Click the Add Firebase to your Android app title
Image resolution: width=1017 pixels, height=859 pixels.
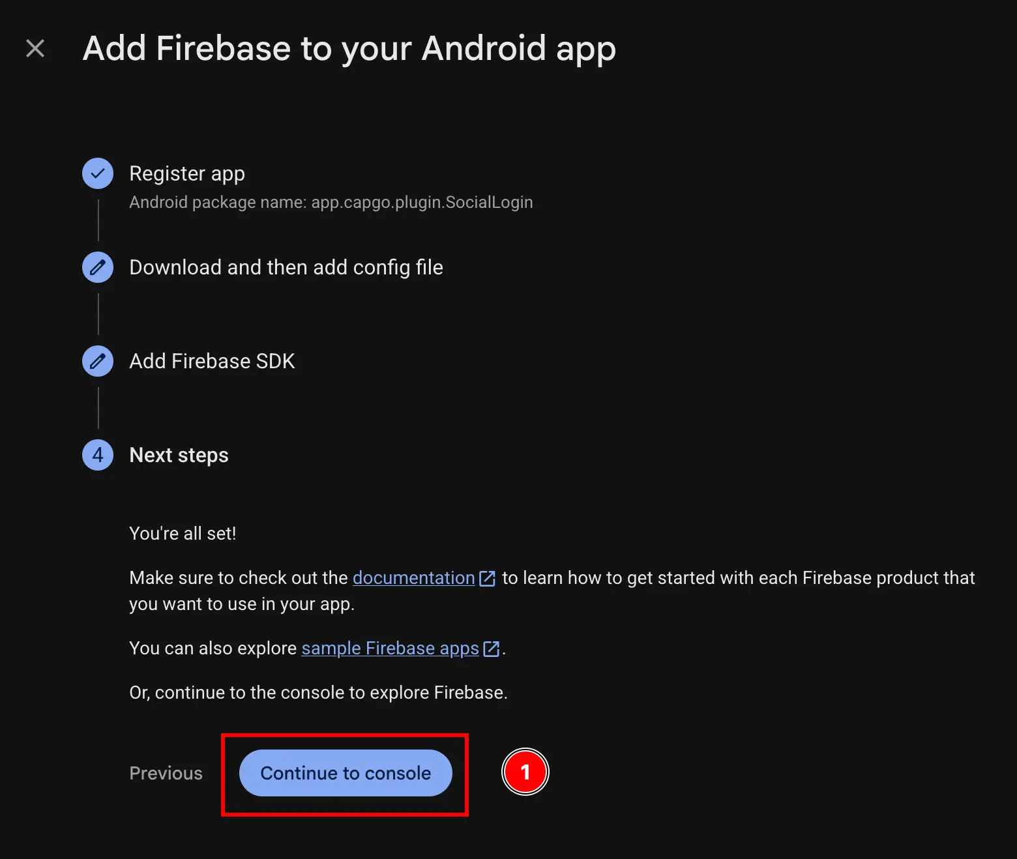[349, 48]
